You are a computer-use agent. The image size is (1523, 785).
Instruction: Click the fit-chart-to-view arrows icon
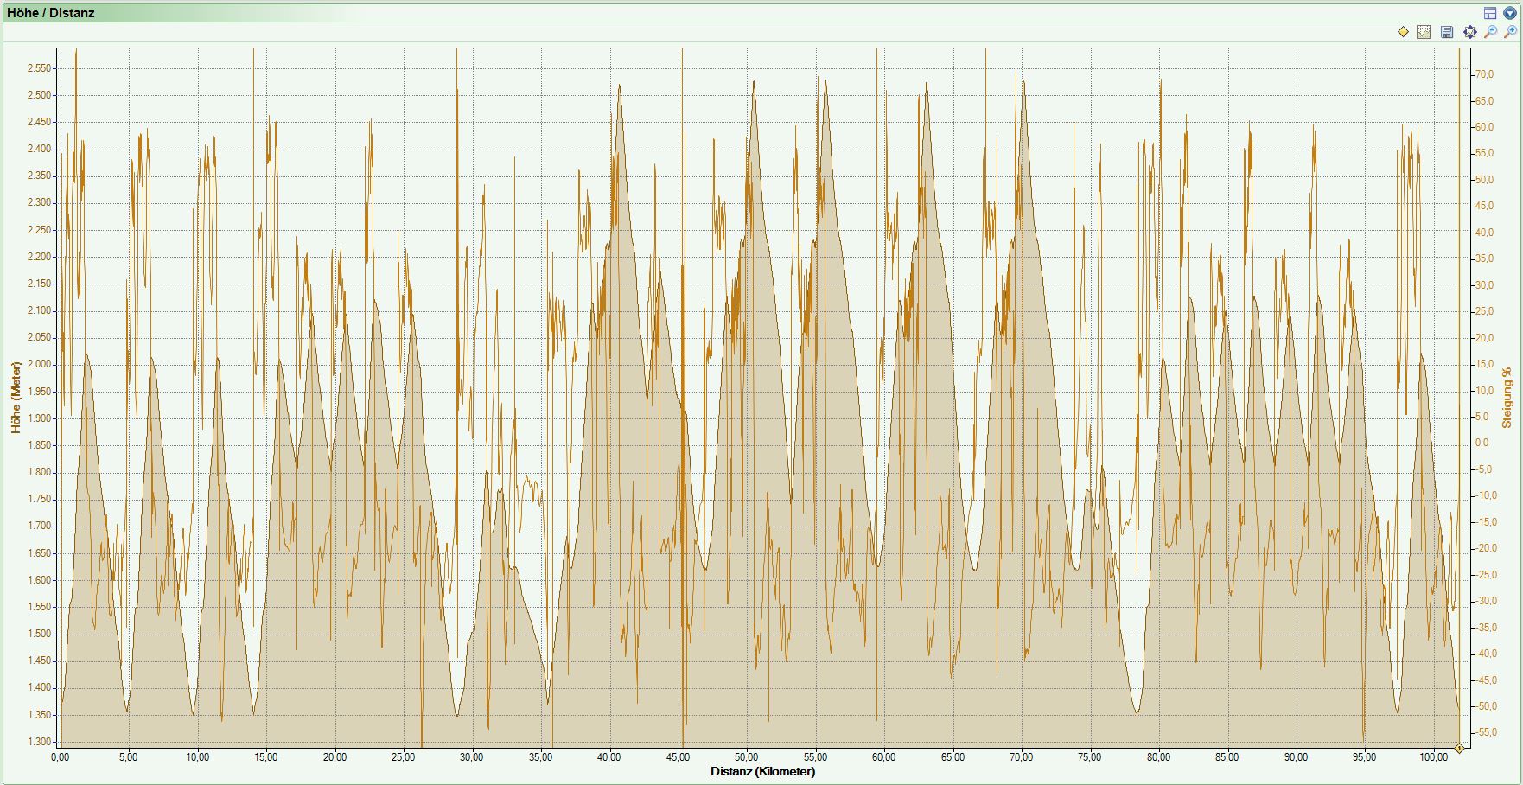(x=1469, y=32)
